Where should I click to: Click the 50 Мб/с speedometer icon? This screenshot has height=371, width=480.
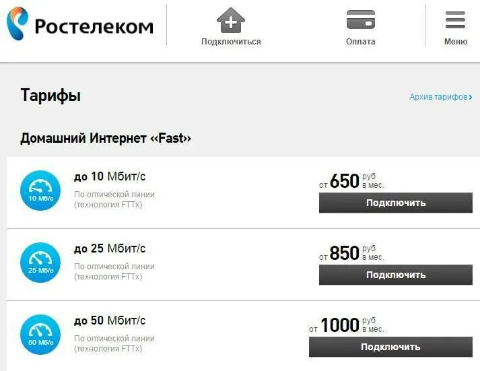[x=40, y=335]
